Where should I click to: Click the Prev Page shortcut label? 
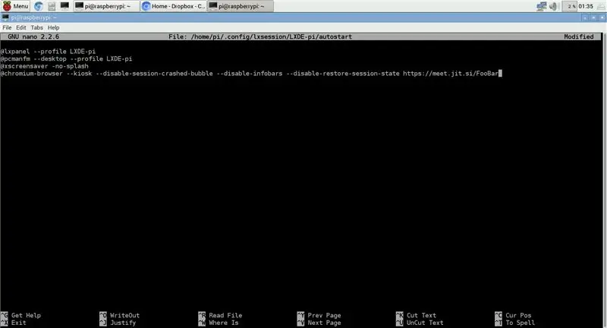(324, 315)
